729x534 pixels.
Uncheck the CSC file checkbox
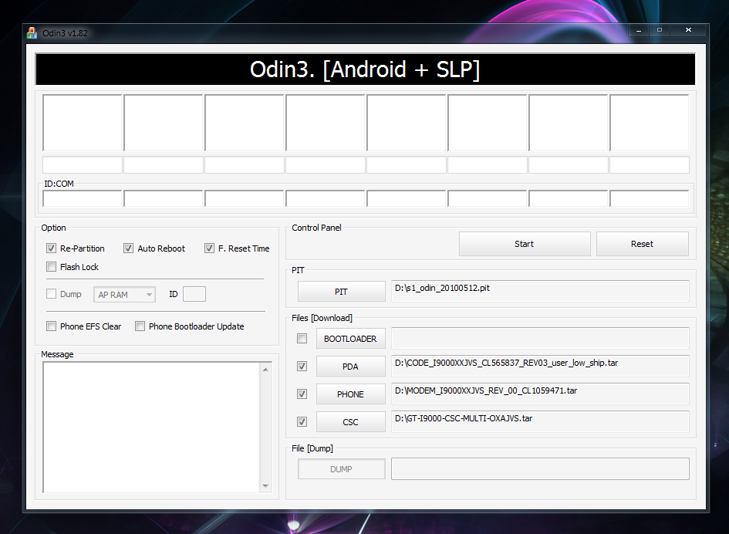click(302, 422)
